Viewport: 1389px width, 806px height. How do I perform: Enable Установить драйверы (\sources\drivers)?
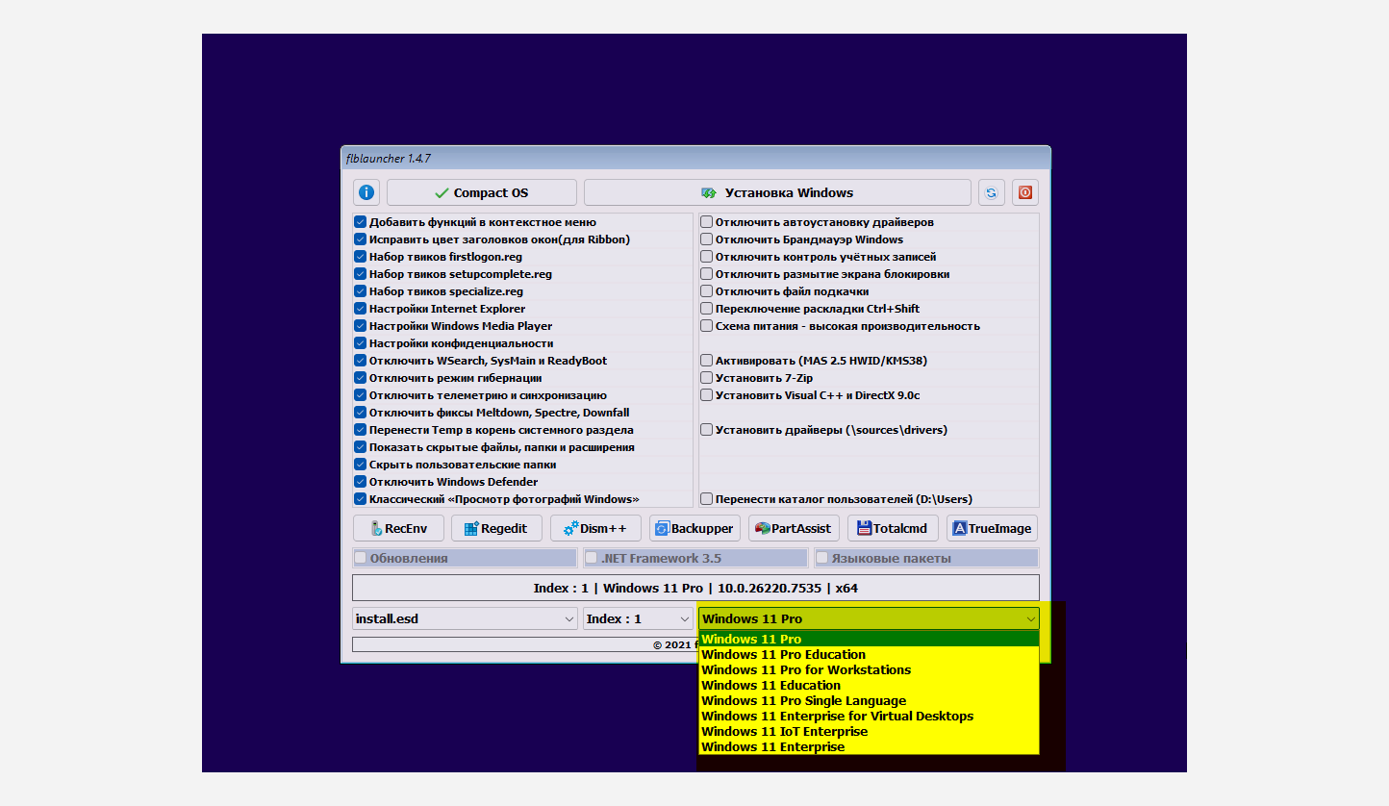click(x=707, y=430)
